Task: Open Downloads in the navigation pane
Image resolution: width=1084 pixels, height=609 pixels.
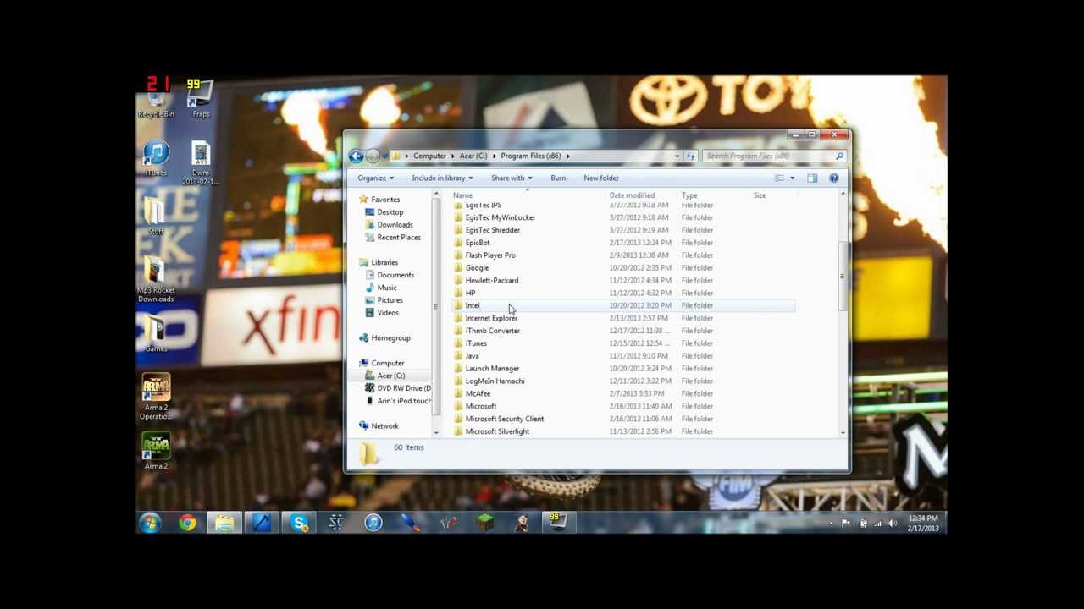Action: [x=395, y=225]
